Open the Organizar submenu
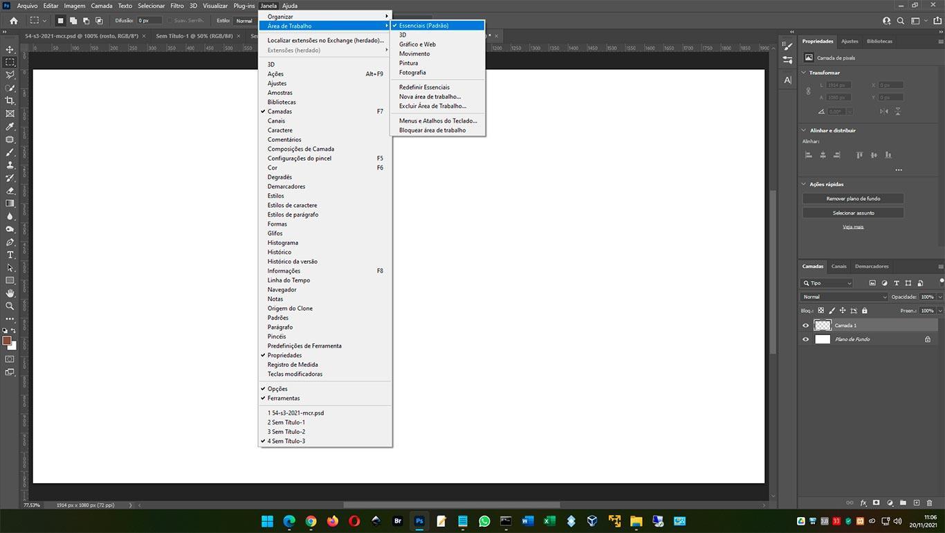The width and height of the screenshot is (945, 533). tap(325, 17)
